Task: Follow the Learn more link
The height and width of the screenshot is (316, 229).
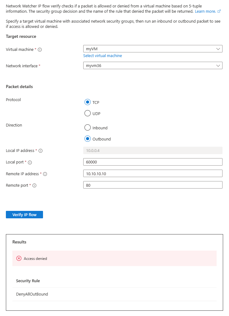Action: [x=205, y=11]
